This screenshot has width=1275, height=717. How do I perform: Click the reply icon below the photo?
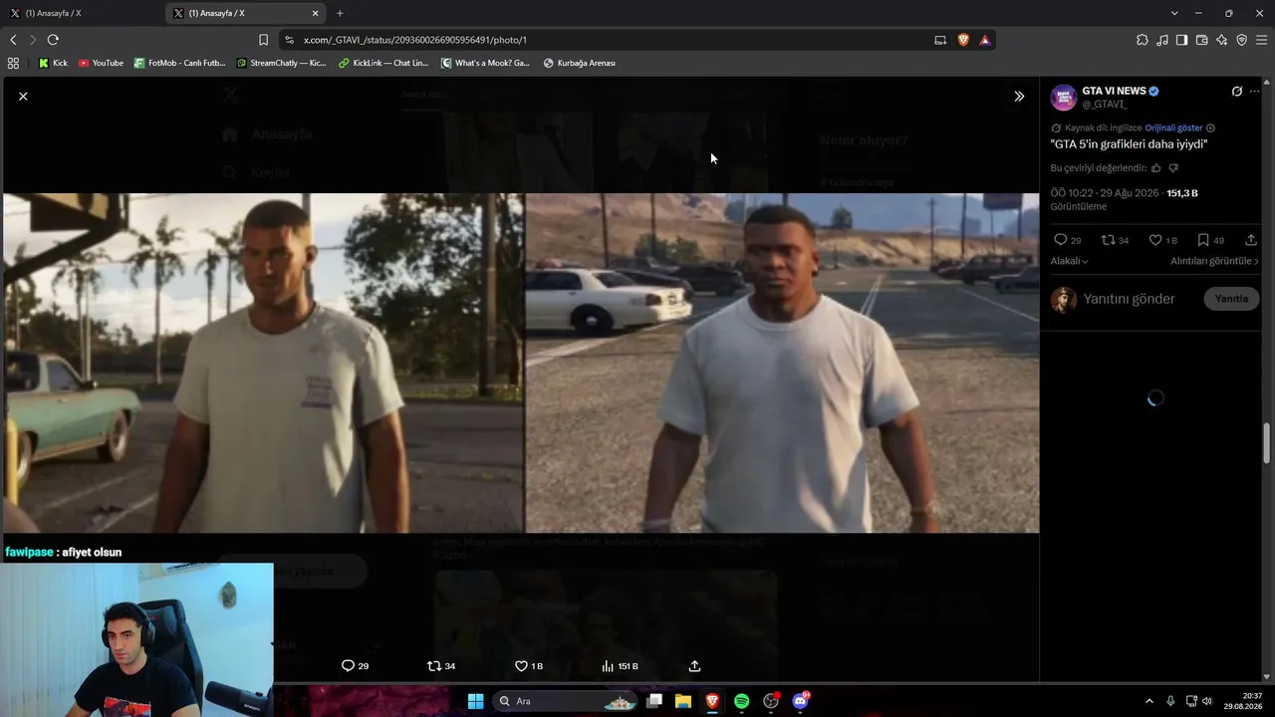click(x=348, y=666)
